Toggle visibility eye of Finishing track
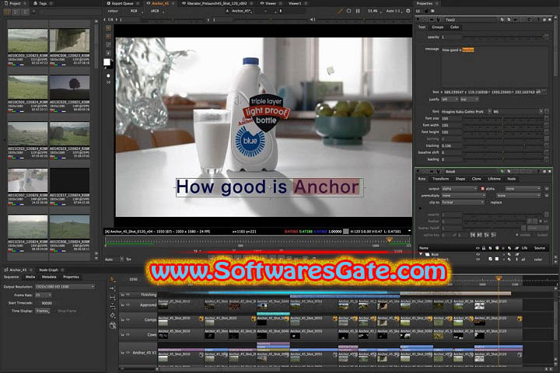 click(128, 295)
